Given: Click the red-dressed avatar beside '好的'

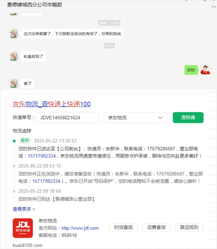Looking at the screenshot, I should 205,70.
